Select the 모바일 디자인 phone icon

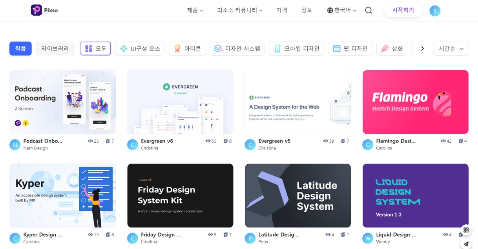pyautogui.click(x=277, y=49)
